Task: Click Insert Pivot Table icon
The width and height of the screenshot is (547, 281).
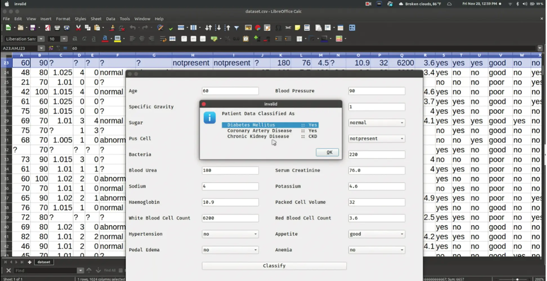Action: [x=267, y=28]
